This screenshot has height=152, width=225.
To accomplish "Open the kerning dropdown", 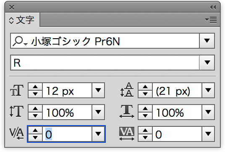I will coord(98,134).
